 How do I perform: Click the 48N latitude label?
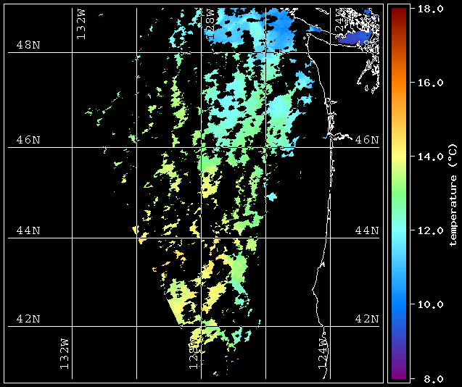coord(28,45)
